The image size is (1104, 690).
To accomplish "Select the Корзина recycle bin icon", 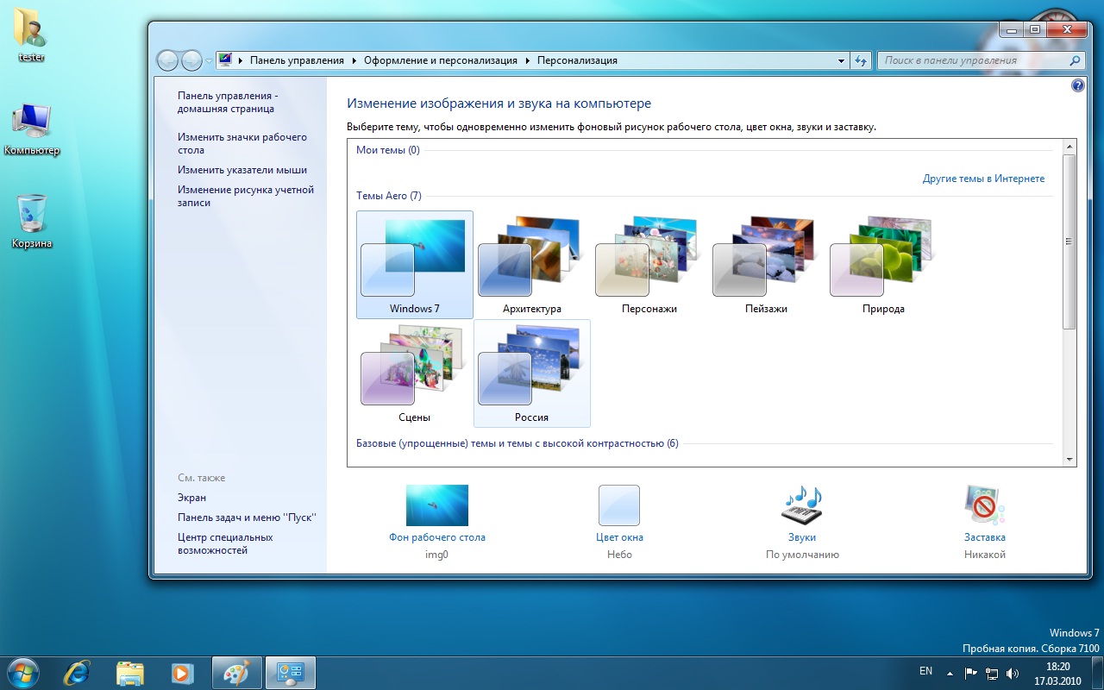I will [32, 222].
